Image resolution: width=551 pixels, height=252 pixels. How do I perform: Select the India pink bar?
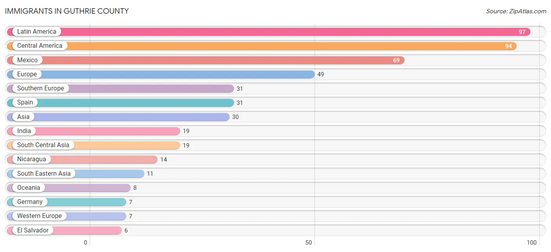click(93, 131)
